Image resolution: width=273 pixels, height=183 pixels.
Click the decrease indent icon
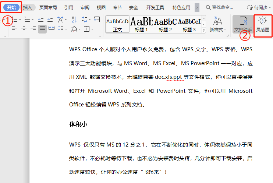point(40,20)
